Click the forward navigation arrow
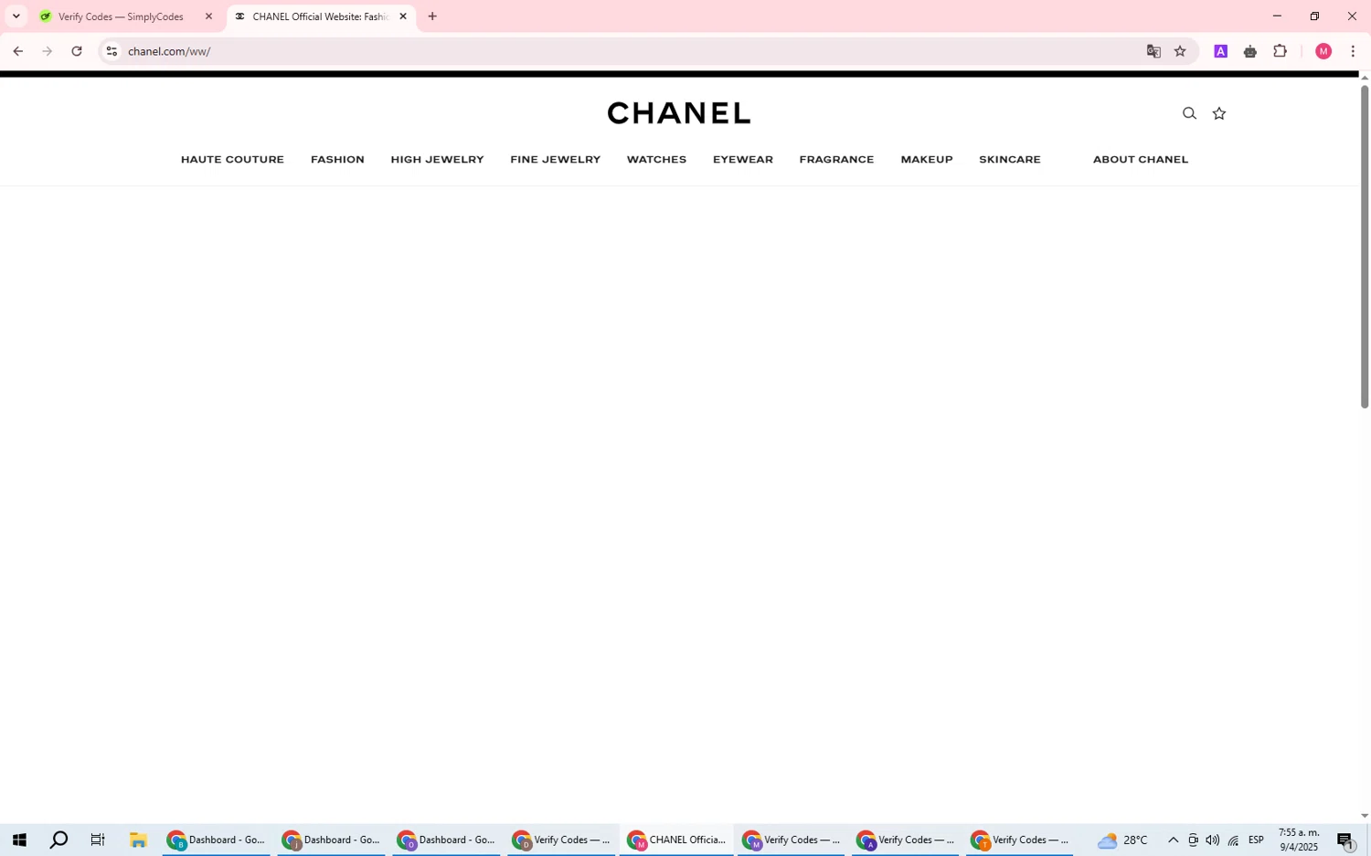Screen dimensions: 1371x856 pyautogui.click(x=48, y=51)
